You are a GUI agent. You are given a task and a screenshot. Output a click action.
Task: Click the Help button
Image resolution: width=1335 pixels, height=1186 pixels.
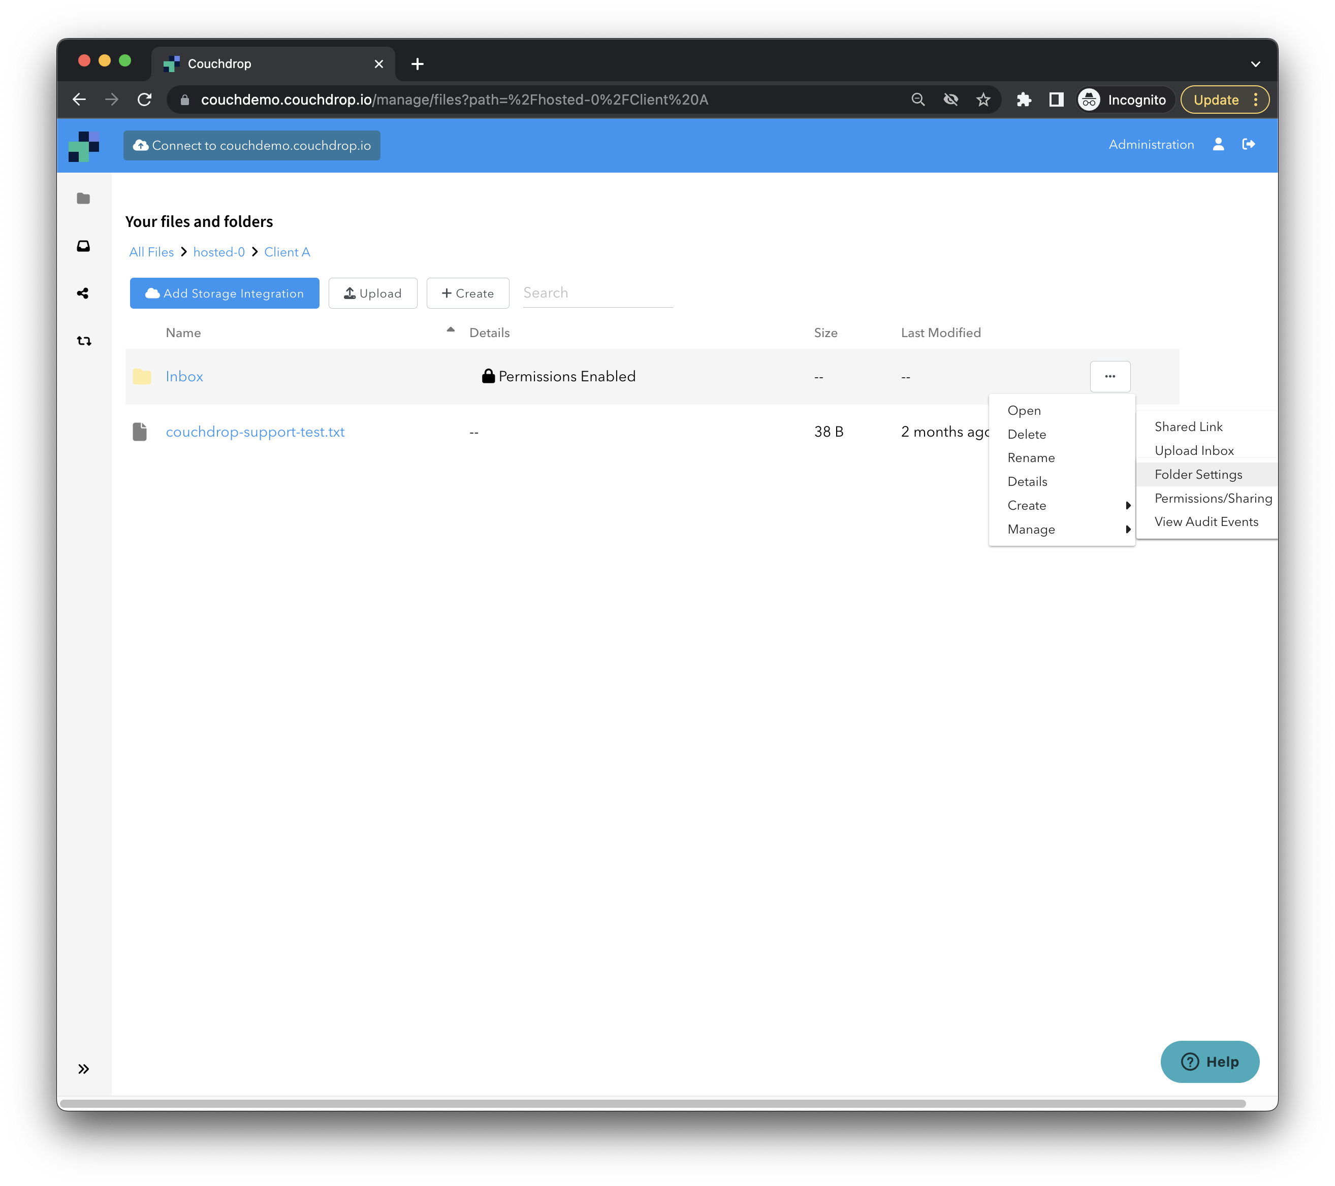(x=1209, y=1061)
